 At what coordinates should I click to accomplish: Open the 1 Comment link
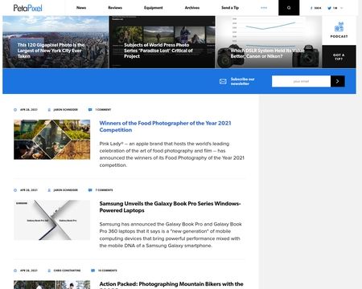(103, 110)
